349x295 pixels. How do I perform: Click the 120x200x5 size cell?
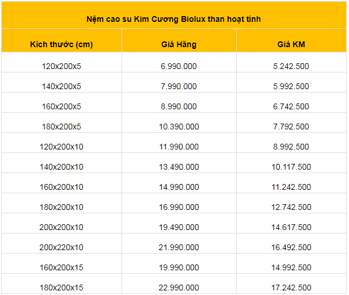click(x=62, y=66)
